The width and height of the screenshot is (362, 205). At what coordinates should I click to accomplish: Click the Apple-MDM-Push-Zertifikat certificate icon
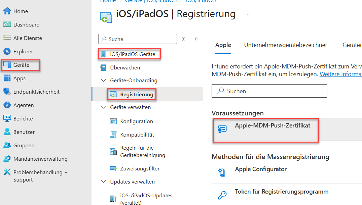(222, 129)
